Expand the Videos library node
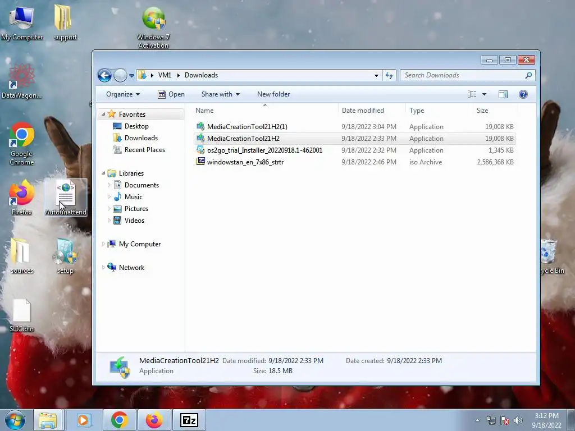 [x=109, y=220]
